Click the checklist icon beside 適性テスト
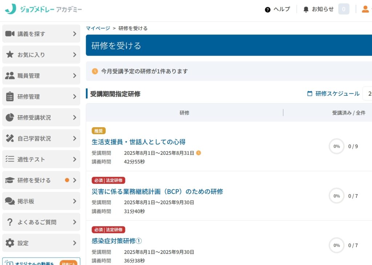This screenshot has width=372, height=265. 10,158
